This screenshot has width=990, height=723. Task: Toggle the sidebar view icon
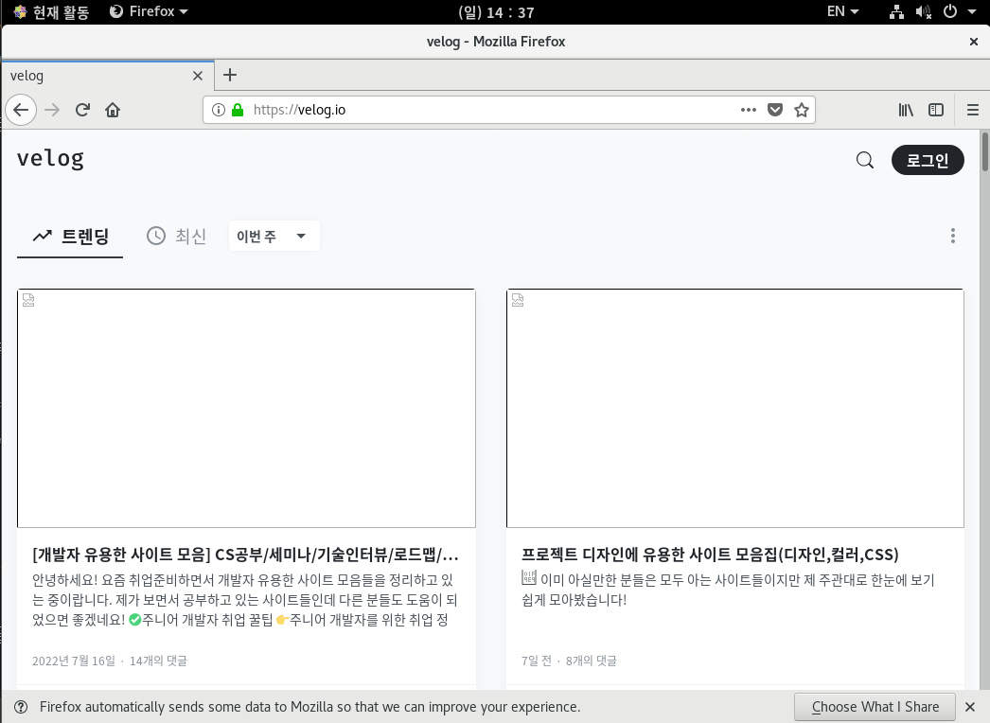pyautogui.click(x=936, y=110)
